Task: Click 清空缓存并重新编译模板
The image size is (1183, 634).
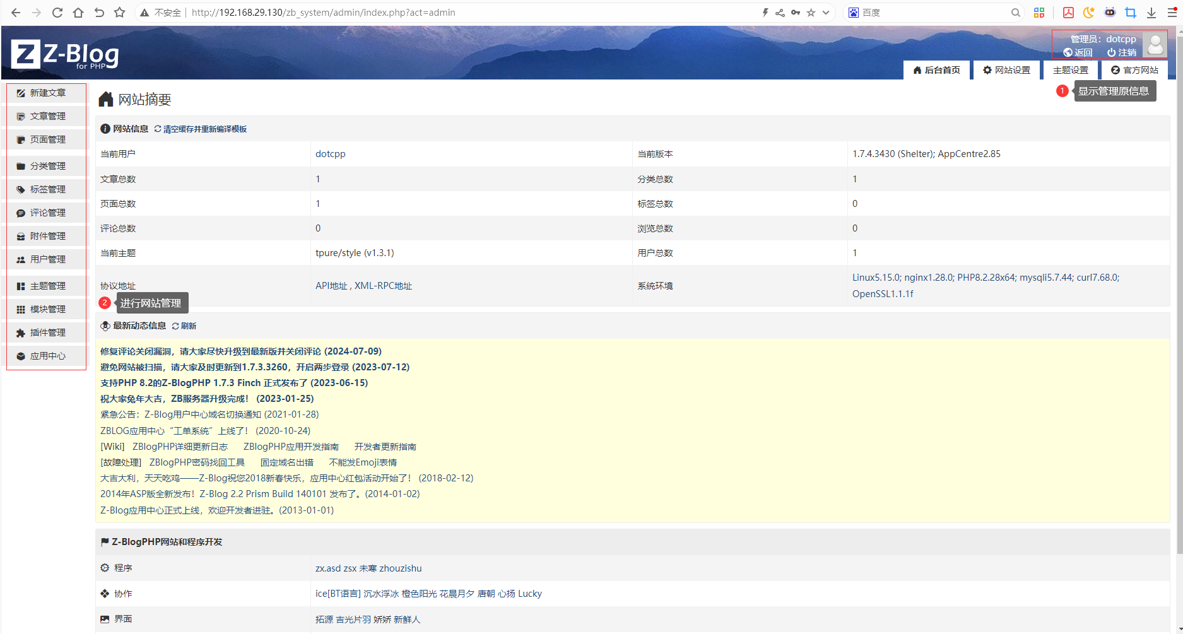Action: [x=201, y=129]
